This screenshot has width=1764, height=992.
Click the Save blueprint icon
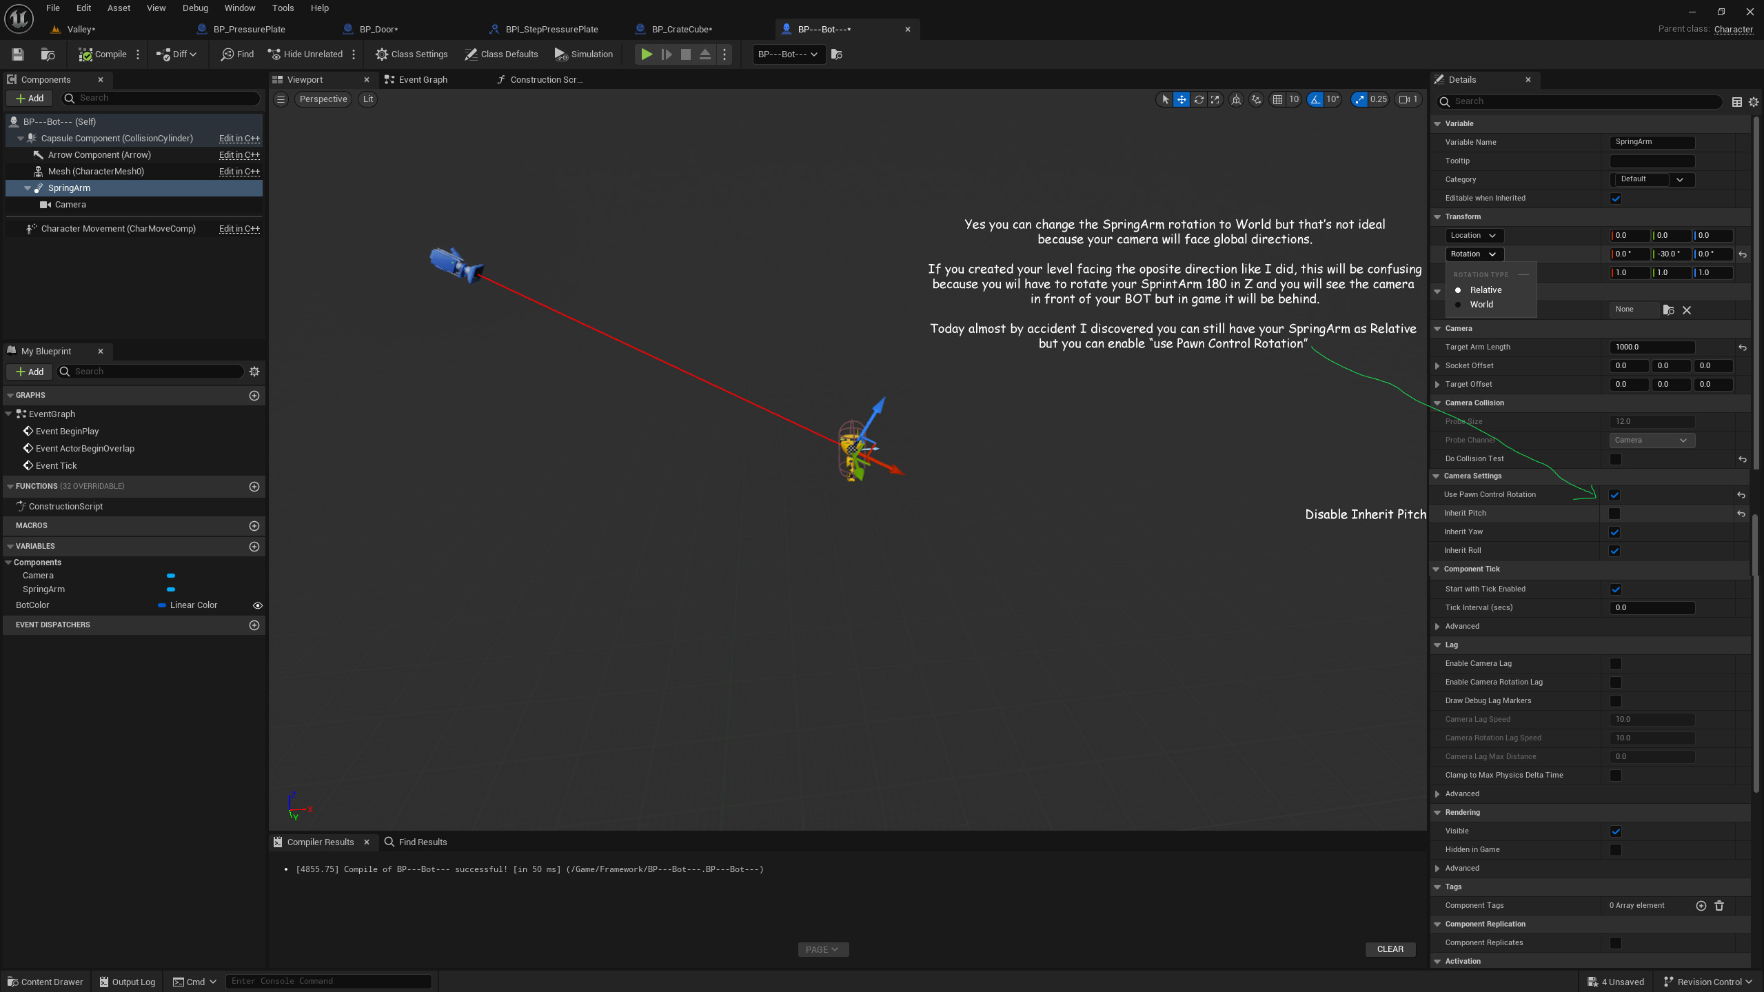pos(18,54)
